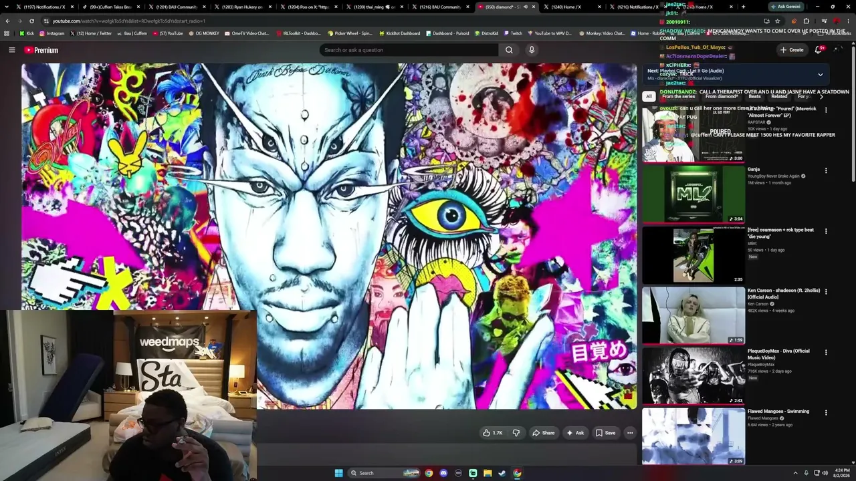
Task: Open osamason die young beat thumbnail
Action: click(x=693, y=255)
